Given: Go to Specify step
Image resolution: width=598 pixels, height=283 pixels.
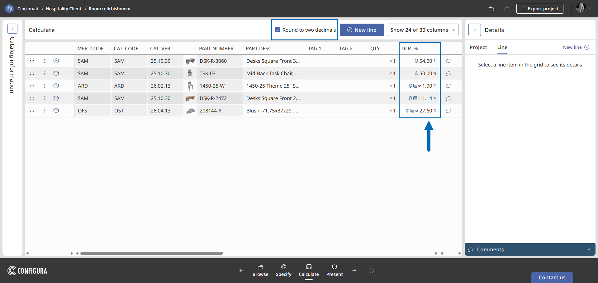Looking at the screenshot, I should point(283,270).
